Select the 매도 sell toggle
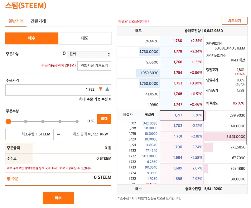The height and width of the screenshot is (208, 251). click(x=85, y=38)
